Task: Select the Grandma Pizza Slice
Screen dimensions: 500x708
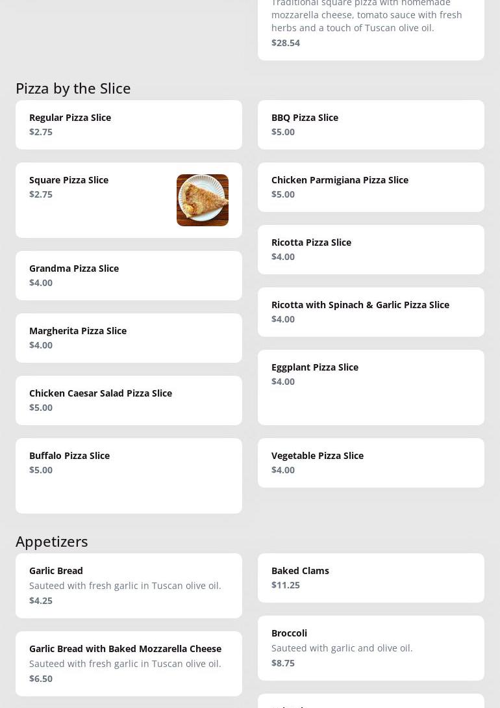Action: [x=129, y=276]
